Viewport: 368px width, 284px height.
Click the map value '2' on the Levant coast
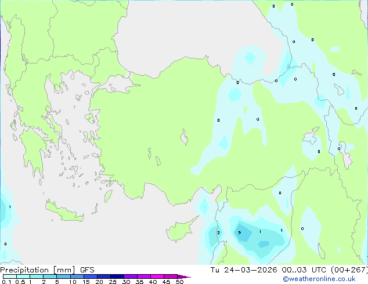[218, 232]
